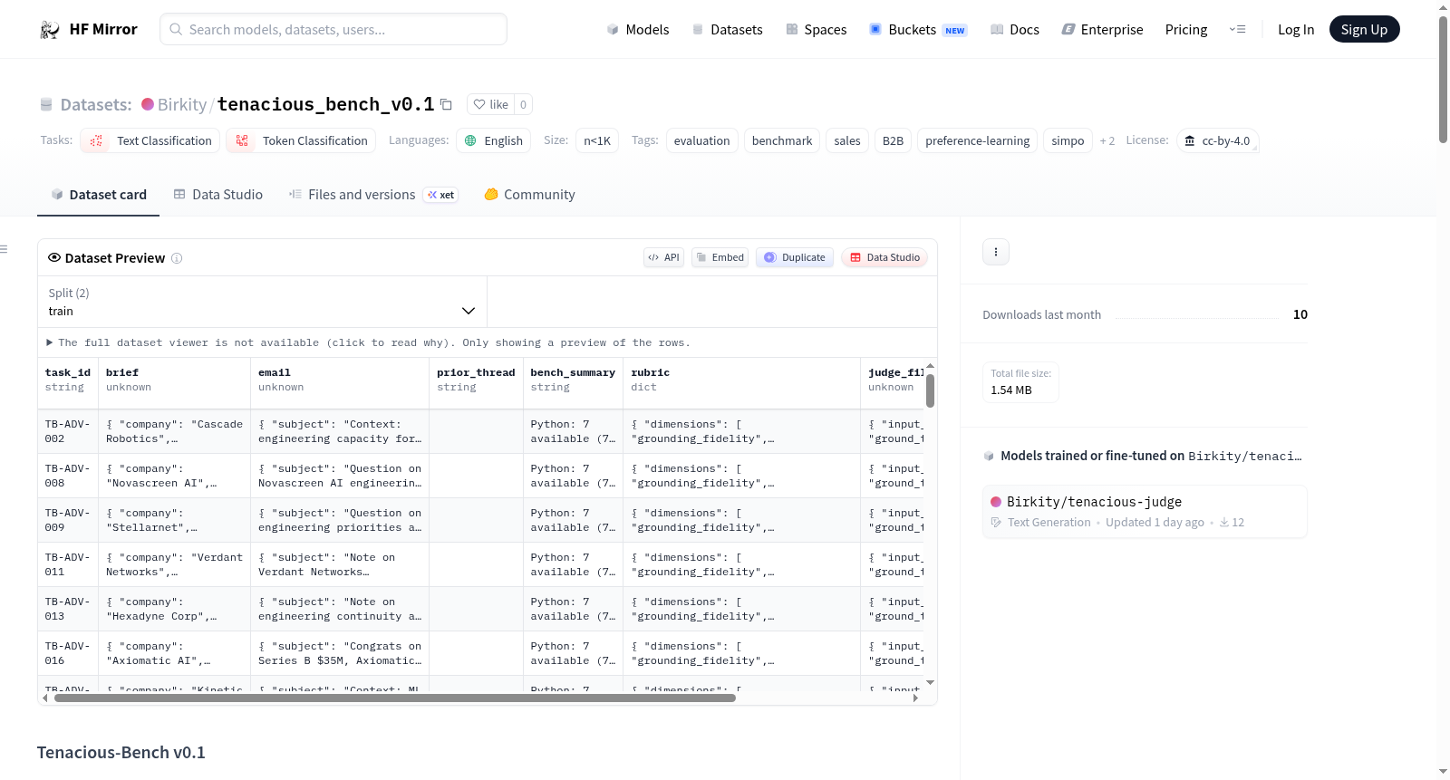The height and width of the screenshot is (780, 1450).
Task: Open the Split train dropdown
Action: tap(262, 302)
